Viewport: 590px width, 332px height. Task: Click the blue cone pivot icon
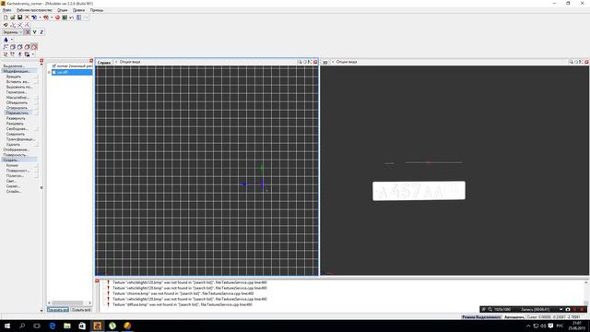(x=6, y=40)
